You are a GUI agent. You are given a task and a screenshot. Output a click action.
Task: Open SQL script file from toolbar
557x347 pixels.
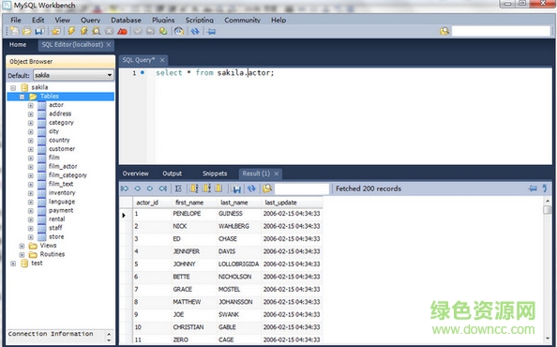point(27,31)
